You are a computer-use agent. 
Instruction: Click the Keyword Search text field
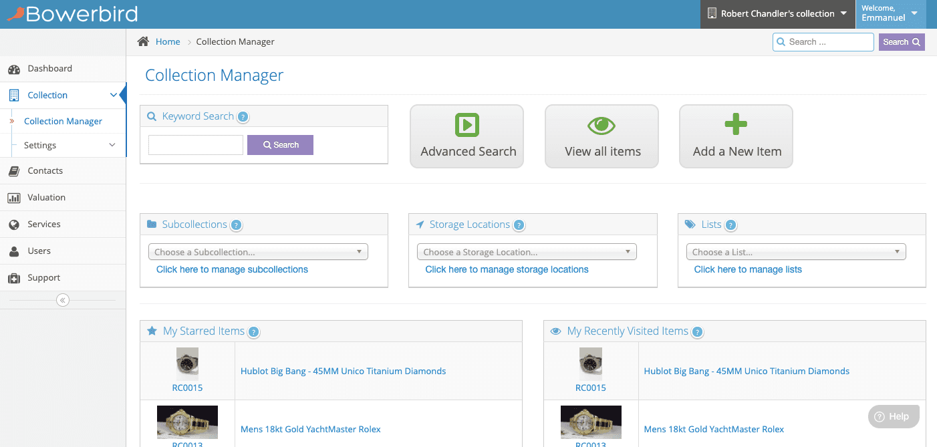pos(196,145)
